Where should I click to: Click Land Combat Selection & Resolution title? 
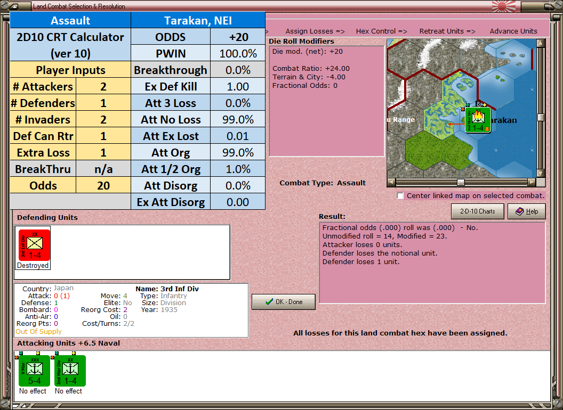(x=79, y=6)
